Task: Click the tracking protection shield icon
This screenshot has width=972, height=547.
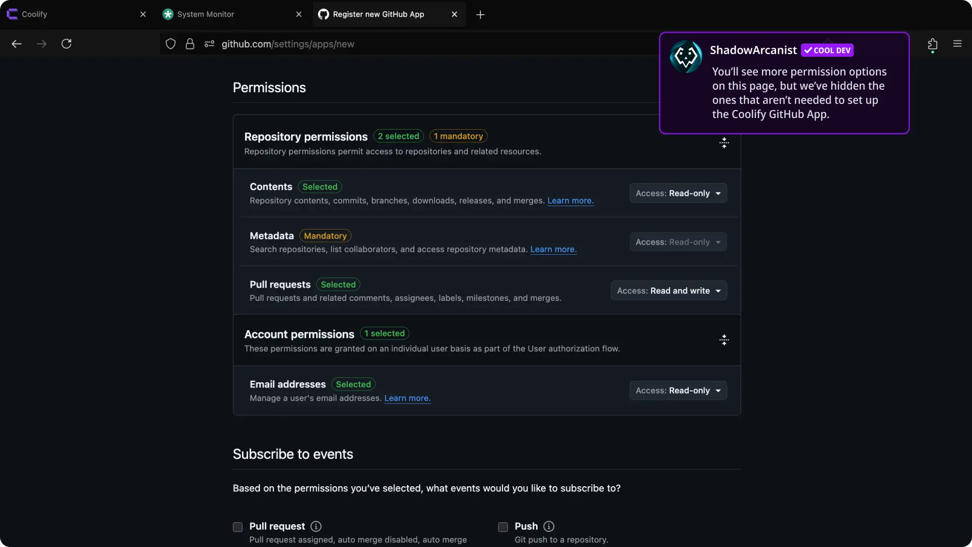Action: tap(171, 44)
